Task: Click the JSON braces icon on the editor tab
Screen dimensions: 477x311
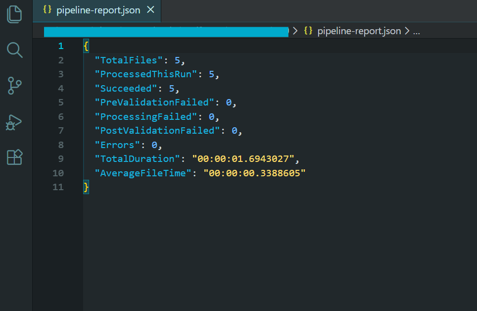Action: click(x=47, y=8)
